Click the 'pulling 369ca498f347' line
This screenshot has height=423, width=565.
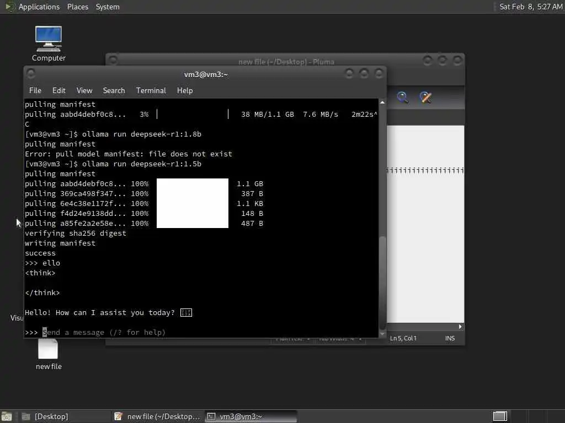click(144, 193)
